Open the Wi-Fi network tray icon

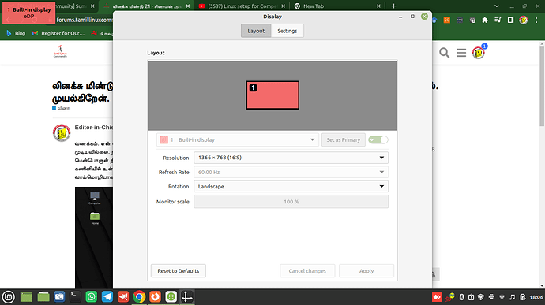502,297
